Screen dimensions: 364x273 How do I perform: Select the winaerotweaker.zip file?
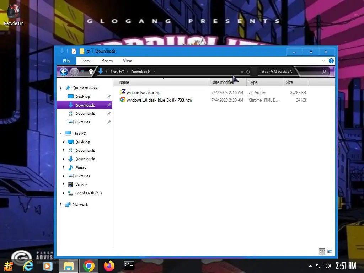point(144,93)
